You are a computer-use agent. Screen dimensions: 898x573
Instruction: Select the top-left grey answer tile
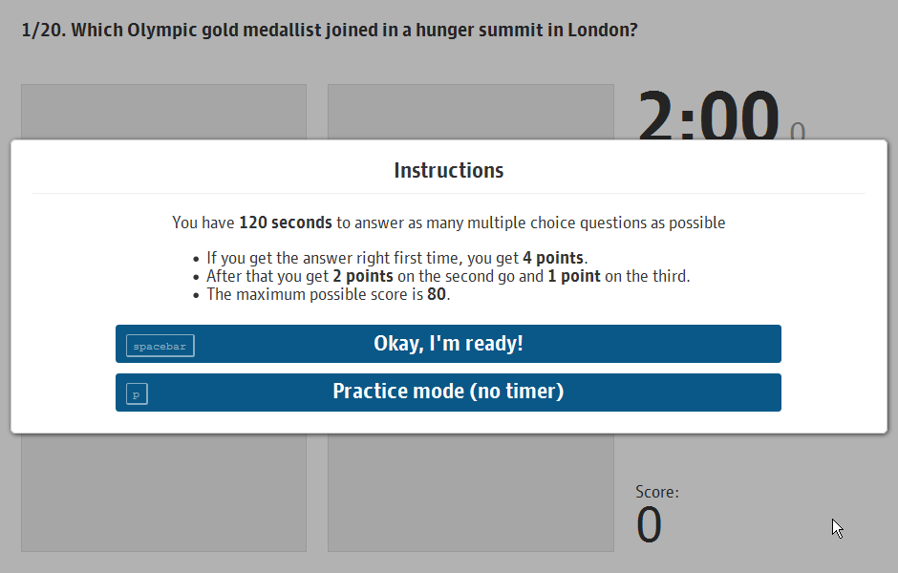click(x=163, y=113)
